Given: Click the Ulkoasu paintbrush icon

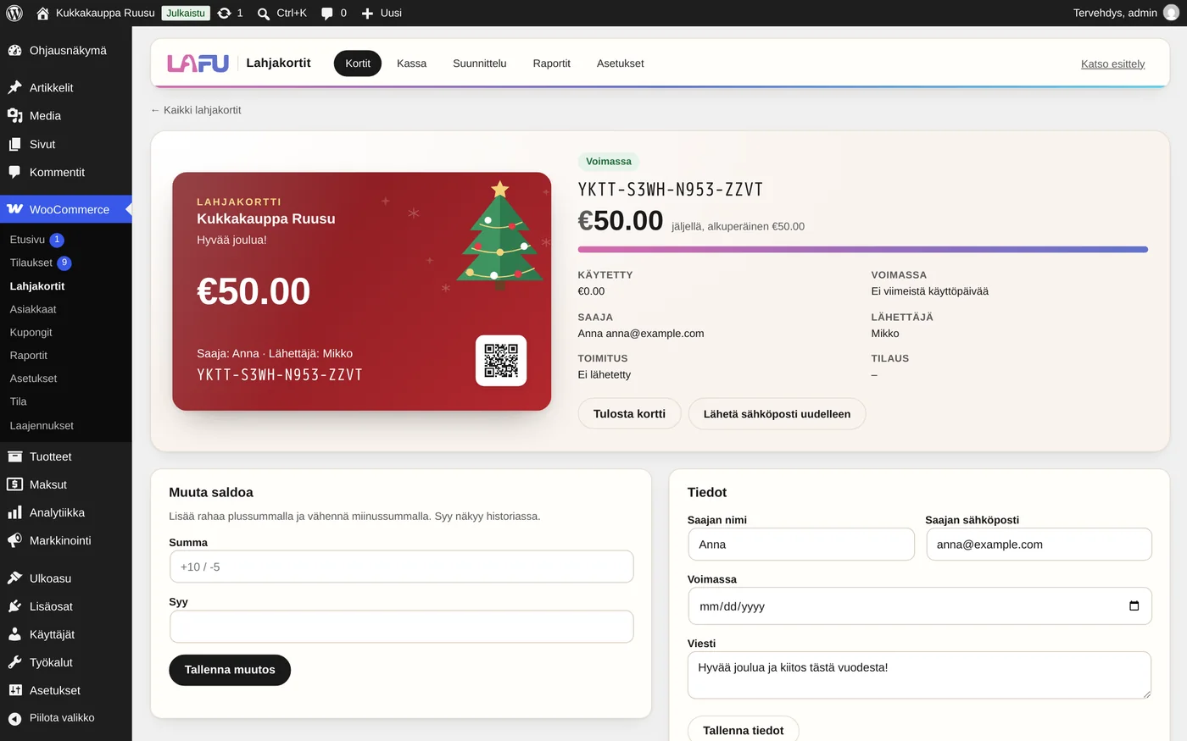Looking at the screenshot, I should coord(14,578).
